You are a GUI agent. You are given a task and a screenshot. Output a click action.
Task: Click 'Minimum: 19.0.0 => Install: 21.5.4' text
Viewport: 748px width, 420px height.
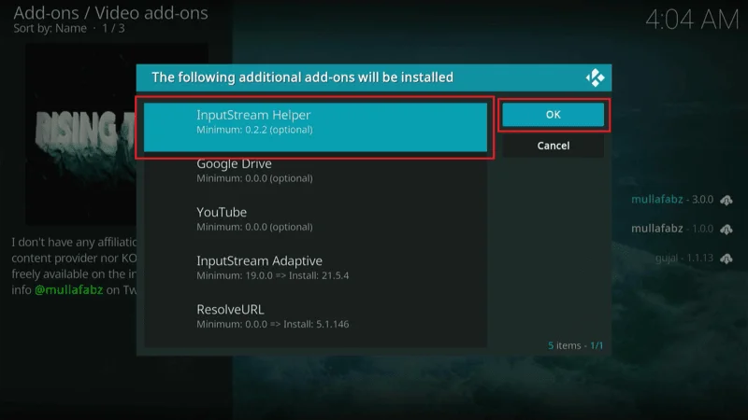click(272, 275)
